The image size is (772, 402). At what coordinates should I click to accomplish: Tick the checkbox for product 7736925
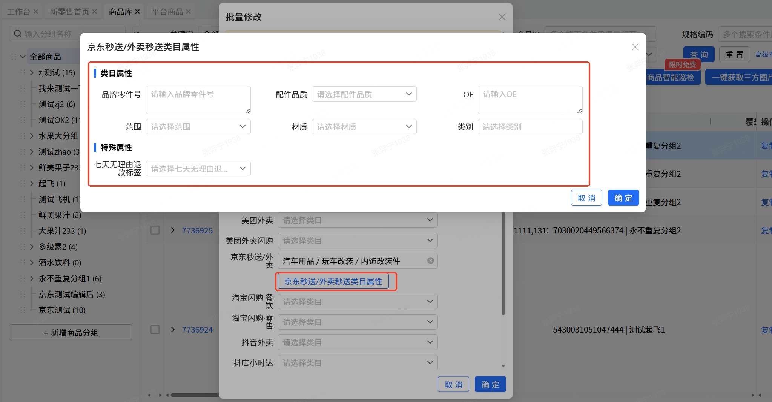155,230
